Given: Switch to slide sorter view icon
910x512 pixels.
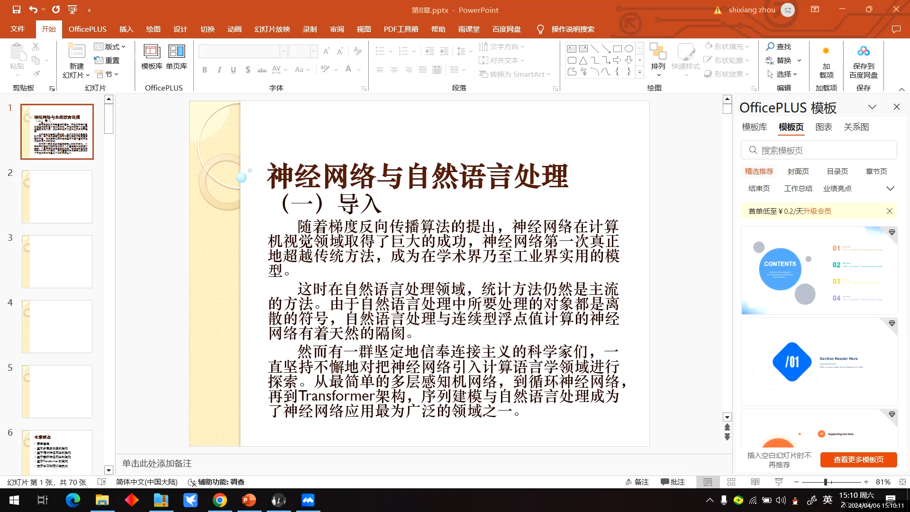Looking at the screenshot, I should [731, 482].
